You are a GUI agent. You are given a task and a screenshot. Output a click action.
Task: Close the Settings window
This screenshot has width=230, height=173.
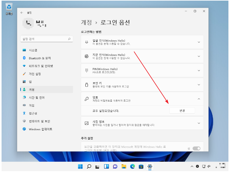[204, 11]
